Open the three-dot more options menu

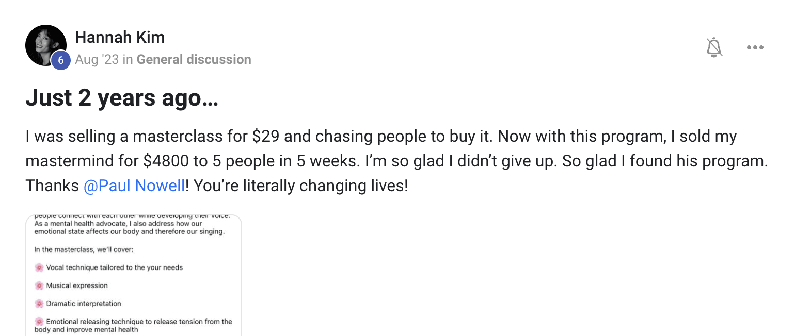click(755, 47)
